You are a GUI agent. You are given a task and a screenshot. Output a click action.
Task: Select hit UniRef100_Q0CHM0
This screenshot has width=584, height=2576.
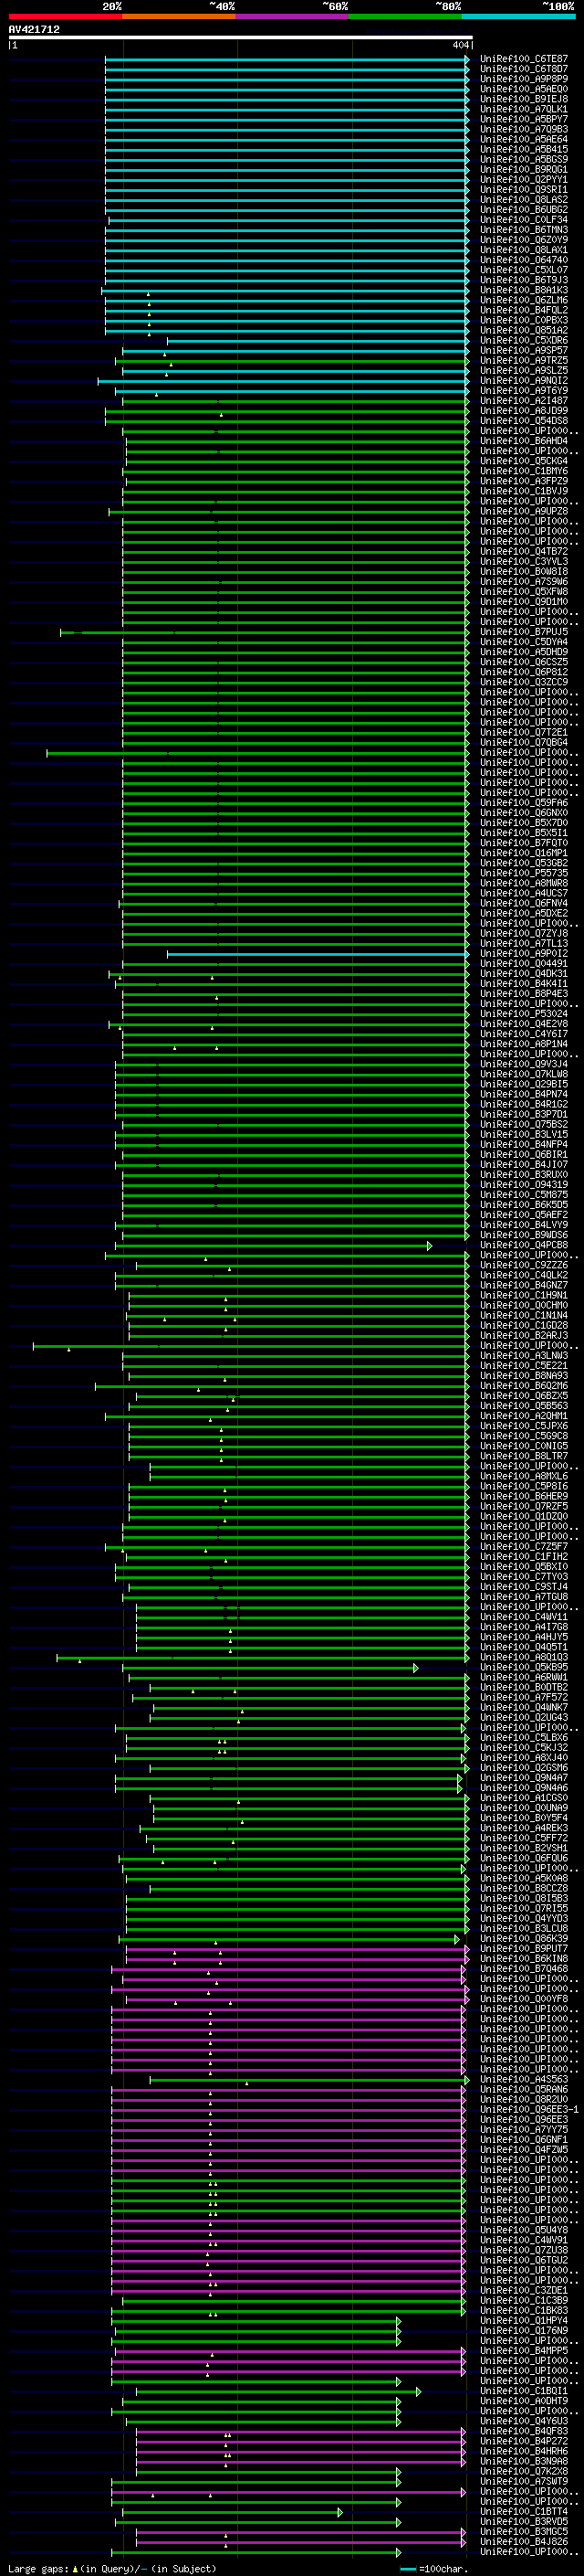(x=524, y=1305)
